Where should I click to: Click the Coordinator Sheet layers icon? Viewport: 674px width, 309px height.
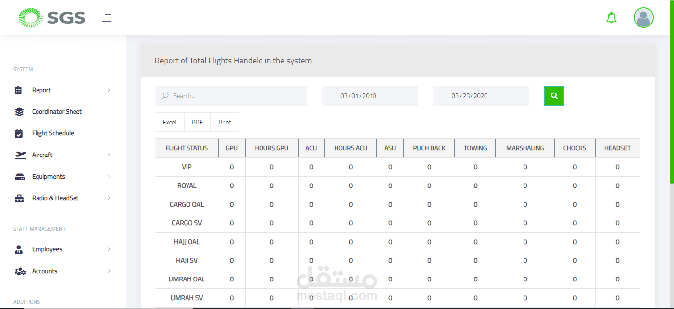[19, 112]
